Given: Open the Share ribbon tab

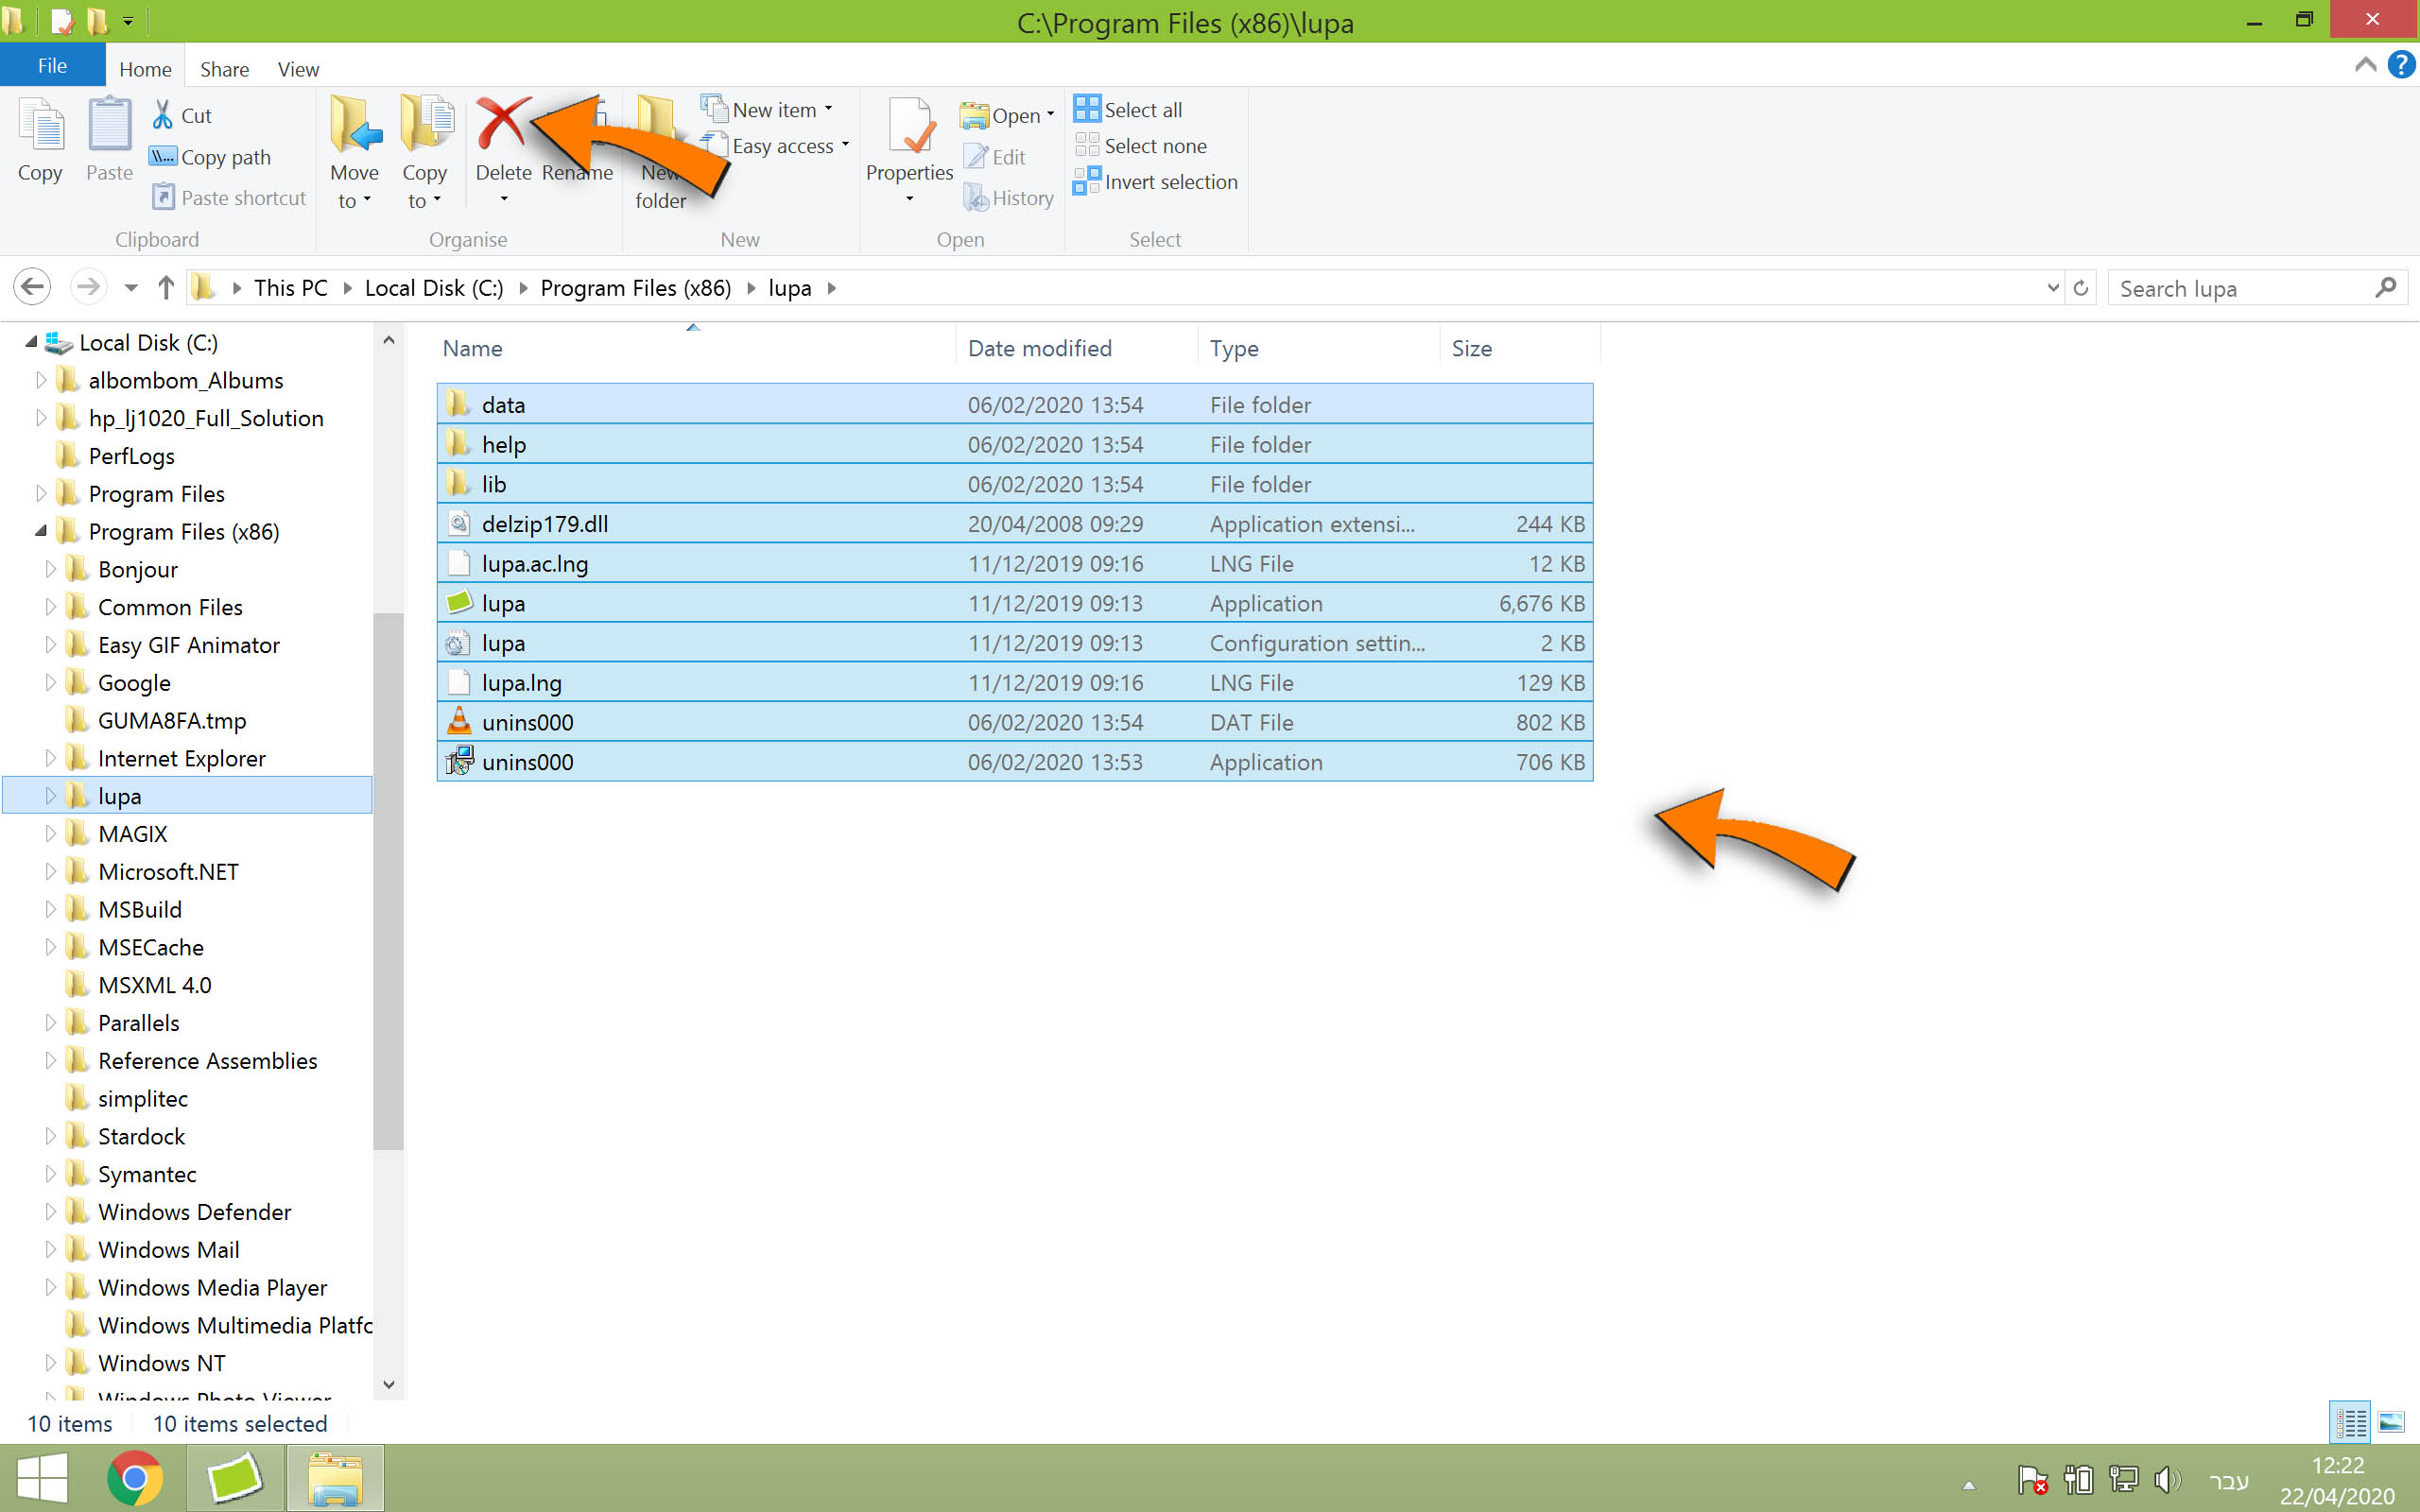Looking at the screenshot, I should tap(224, 69).
